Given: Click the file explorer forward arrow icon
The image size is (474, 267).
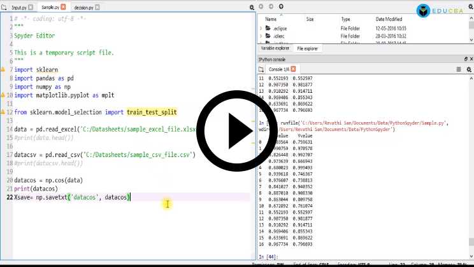Looking at the screenshot, I should click(271, 7).
